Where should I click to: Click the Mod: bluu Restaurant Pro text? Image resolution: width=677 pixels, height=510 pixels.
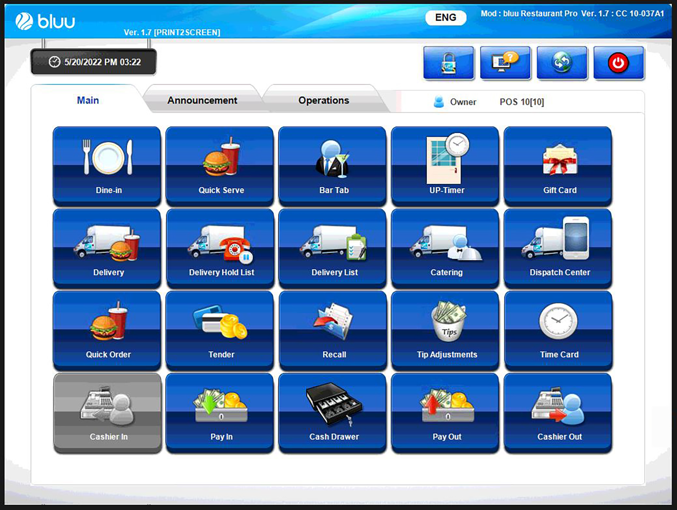[x=572, y=13]
